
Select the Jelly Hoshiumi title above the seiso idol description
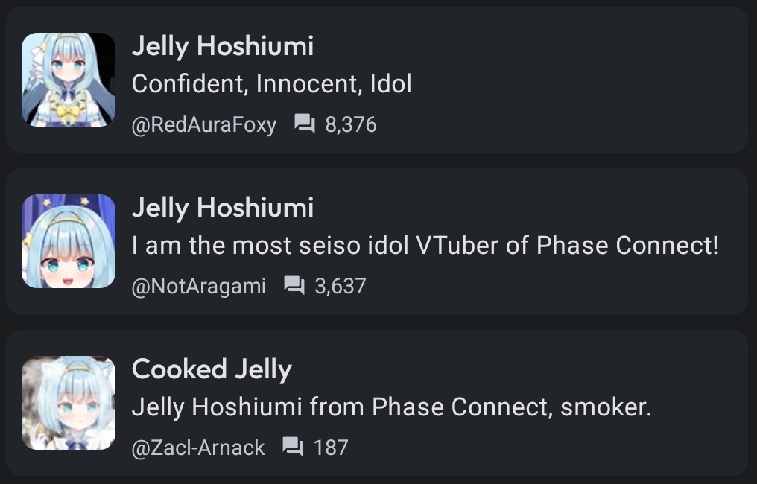click(222, 208)
